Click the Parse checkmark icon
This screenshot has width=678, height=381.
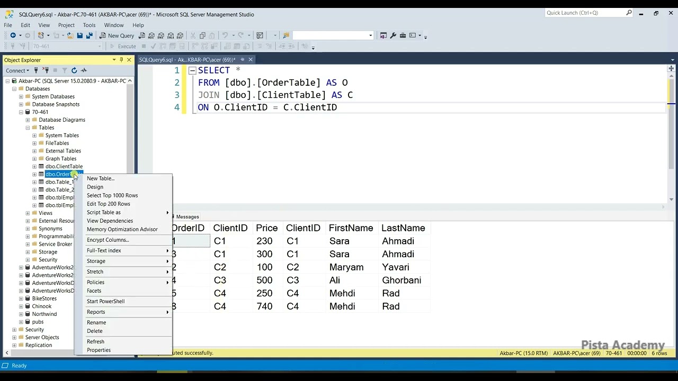tap(153, 46)
